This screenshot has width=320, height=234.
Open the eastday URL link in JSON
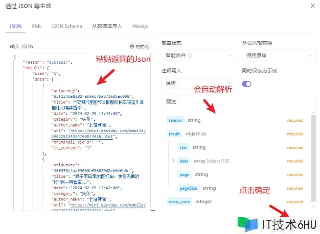click(98, 134)
